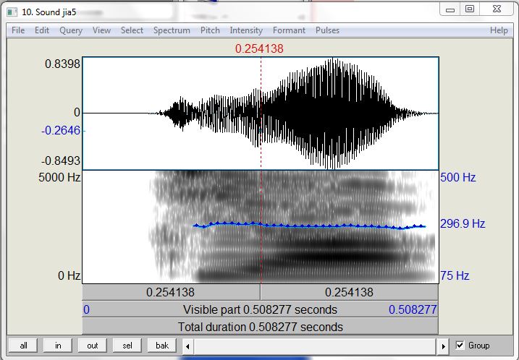This screenshot has height=360, width=519.
Task: Open the Intensity menu
Action: (x=246, y=30)
